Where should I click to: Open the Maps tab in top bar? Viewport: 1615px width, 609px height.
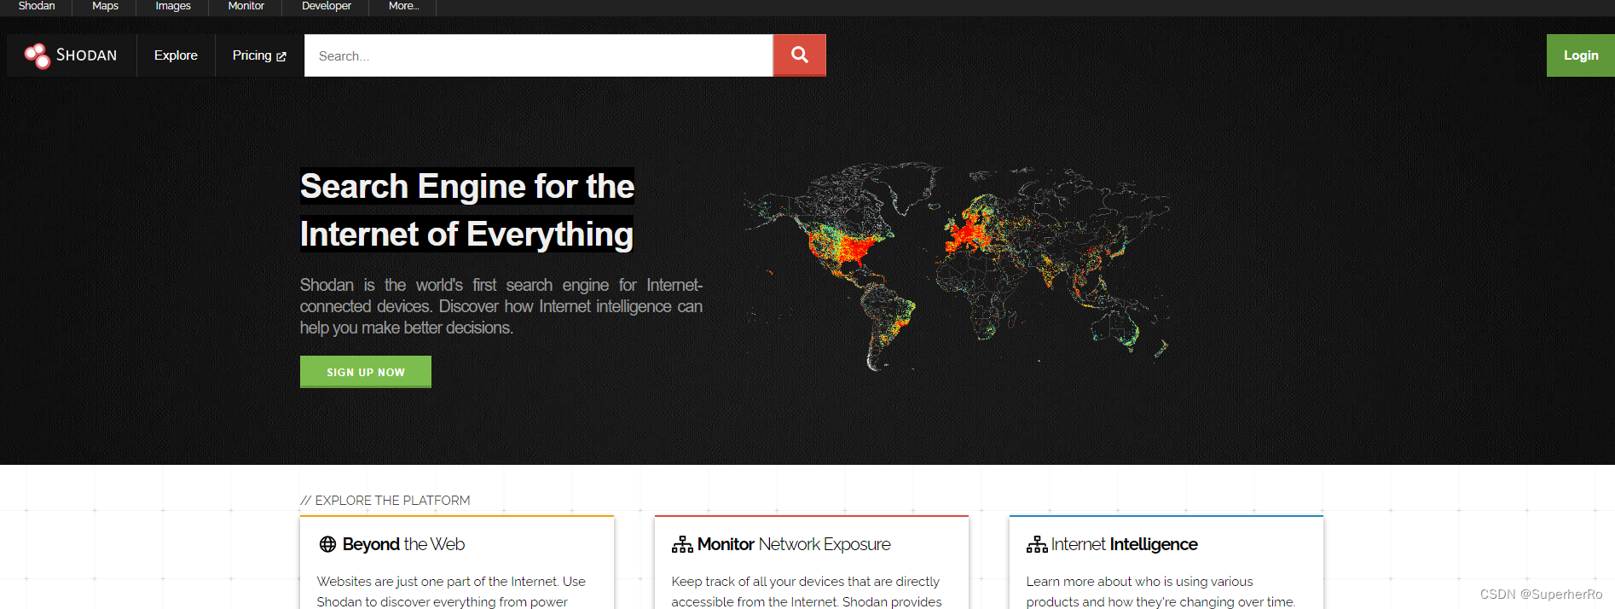point(105,6)
